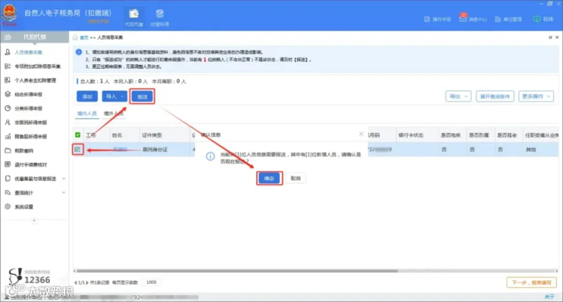This screenshot has height=302, width=563.
Task: Expand 优惠备案与信息报送 submenu chevron
Action: coord(64,178)
